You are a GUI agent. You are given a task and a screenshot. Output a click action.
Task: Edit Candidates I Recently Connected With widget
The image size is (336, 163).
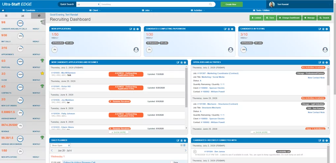pos(320,140)
